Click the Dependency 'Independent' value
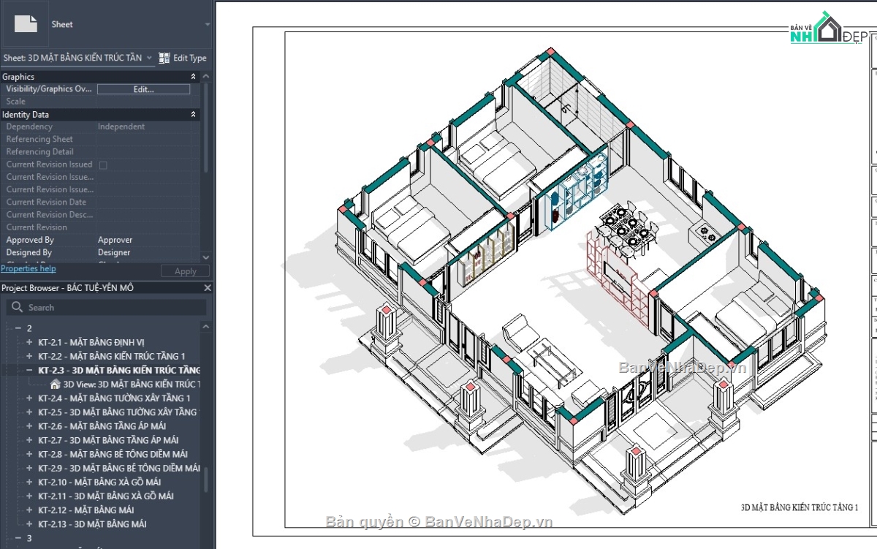 pos(121,126)
